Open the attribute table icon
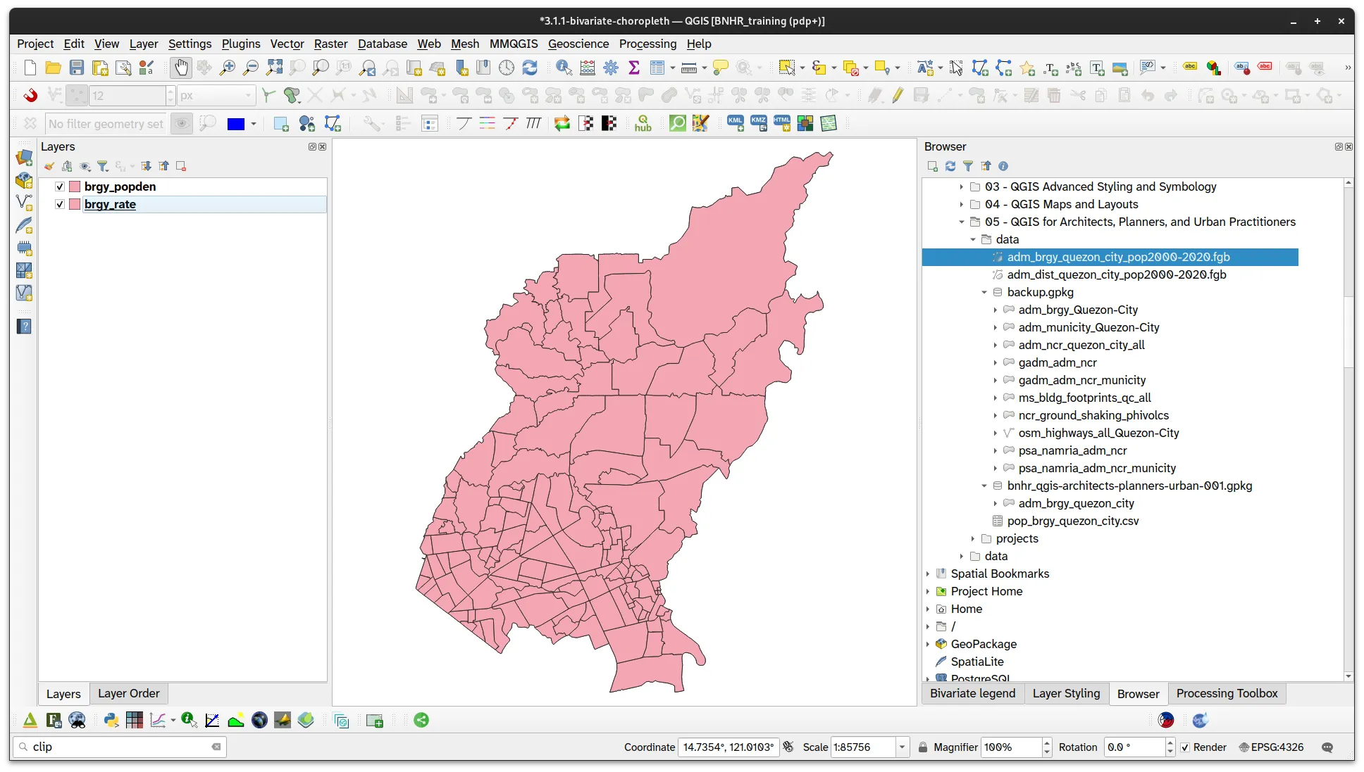 click(x=658, y=68)
